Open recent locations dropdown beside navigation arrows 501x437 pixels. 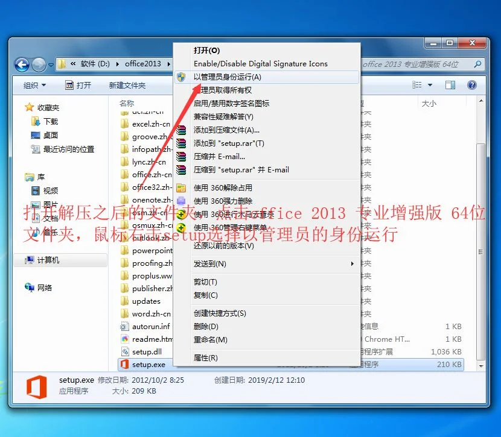51,64
